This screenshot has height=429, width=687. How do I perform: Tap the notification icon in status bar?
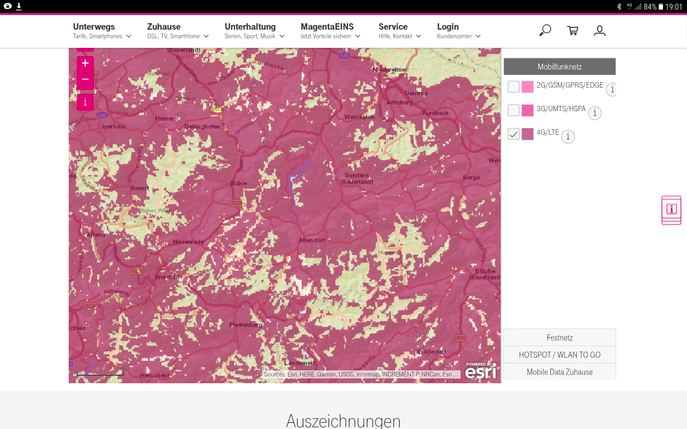(8, 6)
